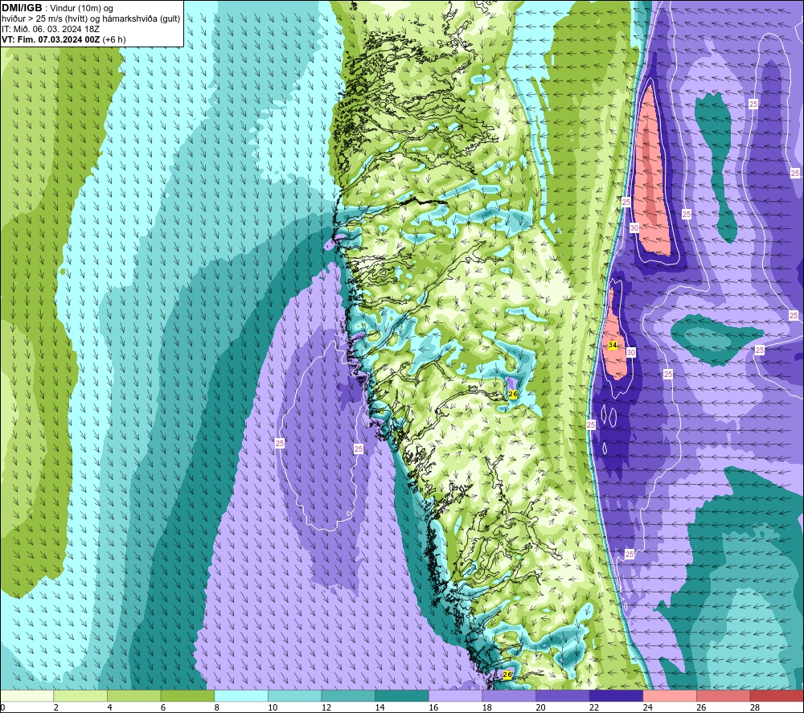Click the legend scale number 12
This screenshot has width=804, height=713.
point(326,707)
